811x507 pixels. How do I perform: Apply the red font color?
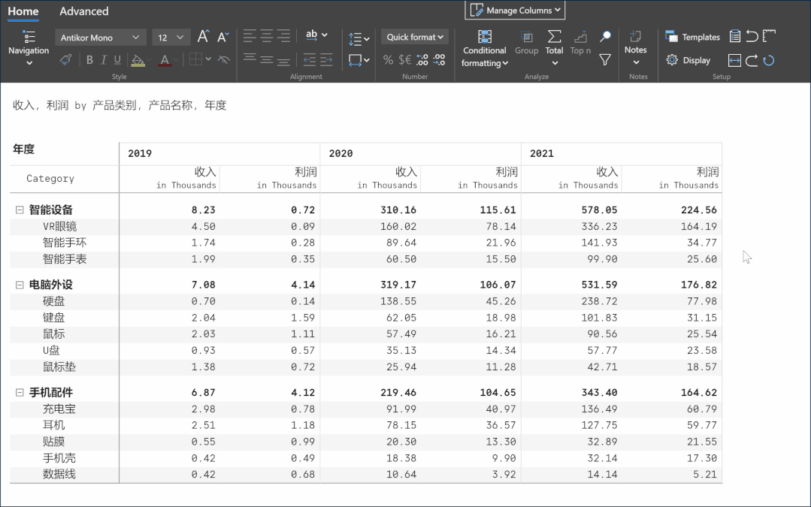tap(165, 61)
